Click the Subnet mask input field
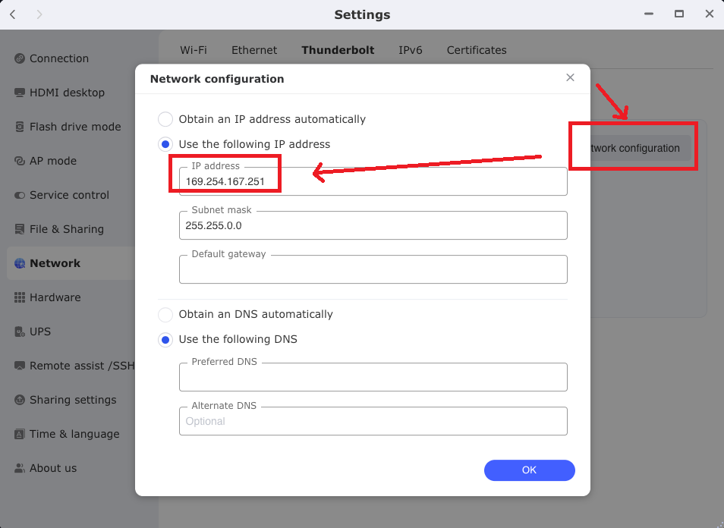 point(373,225)
